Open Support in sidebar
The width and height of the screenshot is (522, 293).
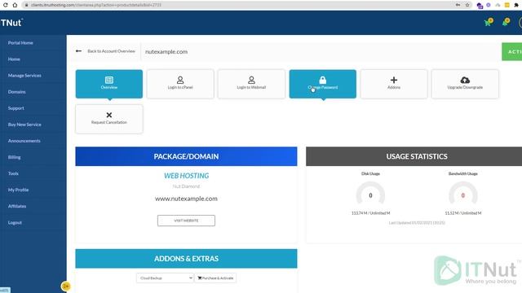[16, 108]
